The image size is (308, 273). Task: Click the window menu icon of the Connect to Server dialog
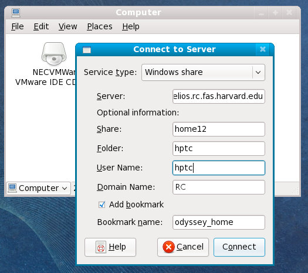(87, 50)
